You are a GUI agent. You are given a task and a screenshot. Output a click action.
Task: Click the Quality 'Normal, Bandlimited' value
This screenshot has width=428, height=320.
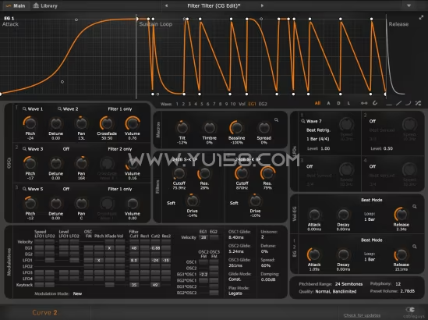[x=336, y=292]
